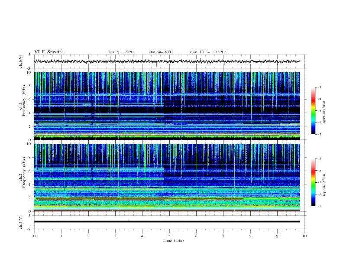Screen dimensions: 343x265
Task: Click the 'VLF Spectra' title text
Action: click(x=49, y=52)
